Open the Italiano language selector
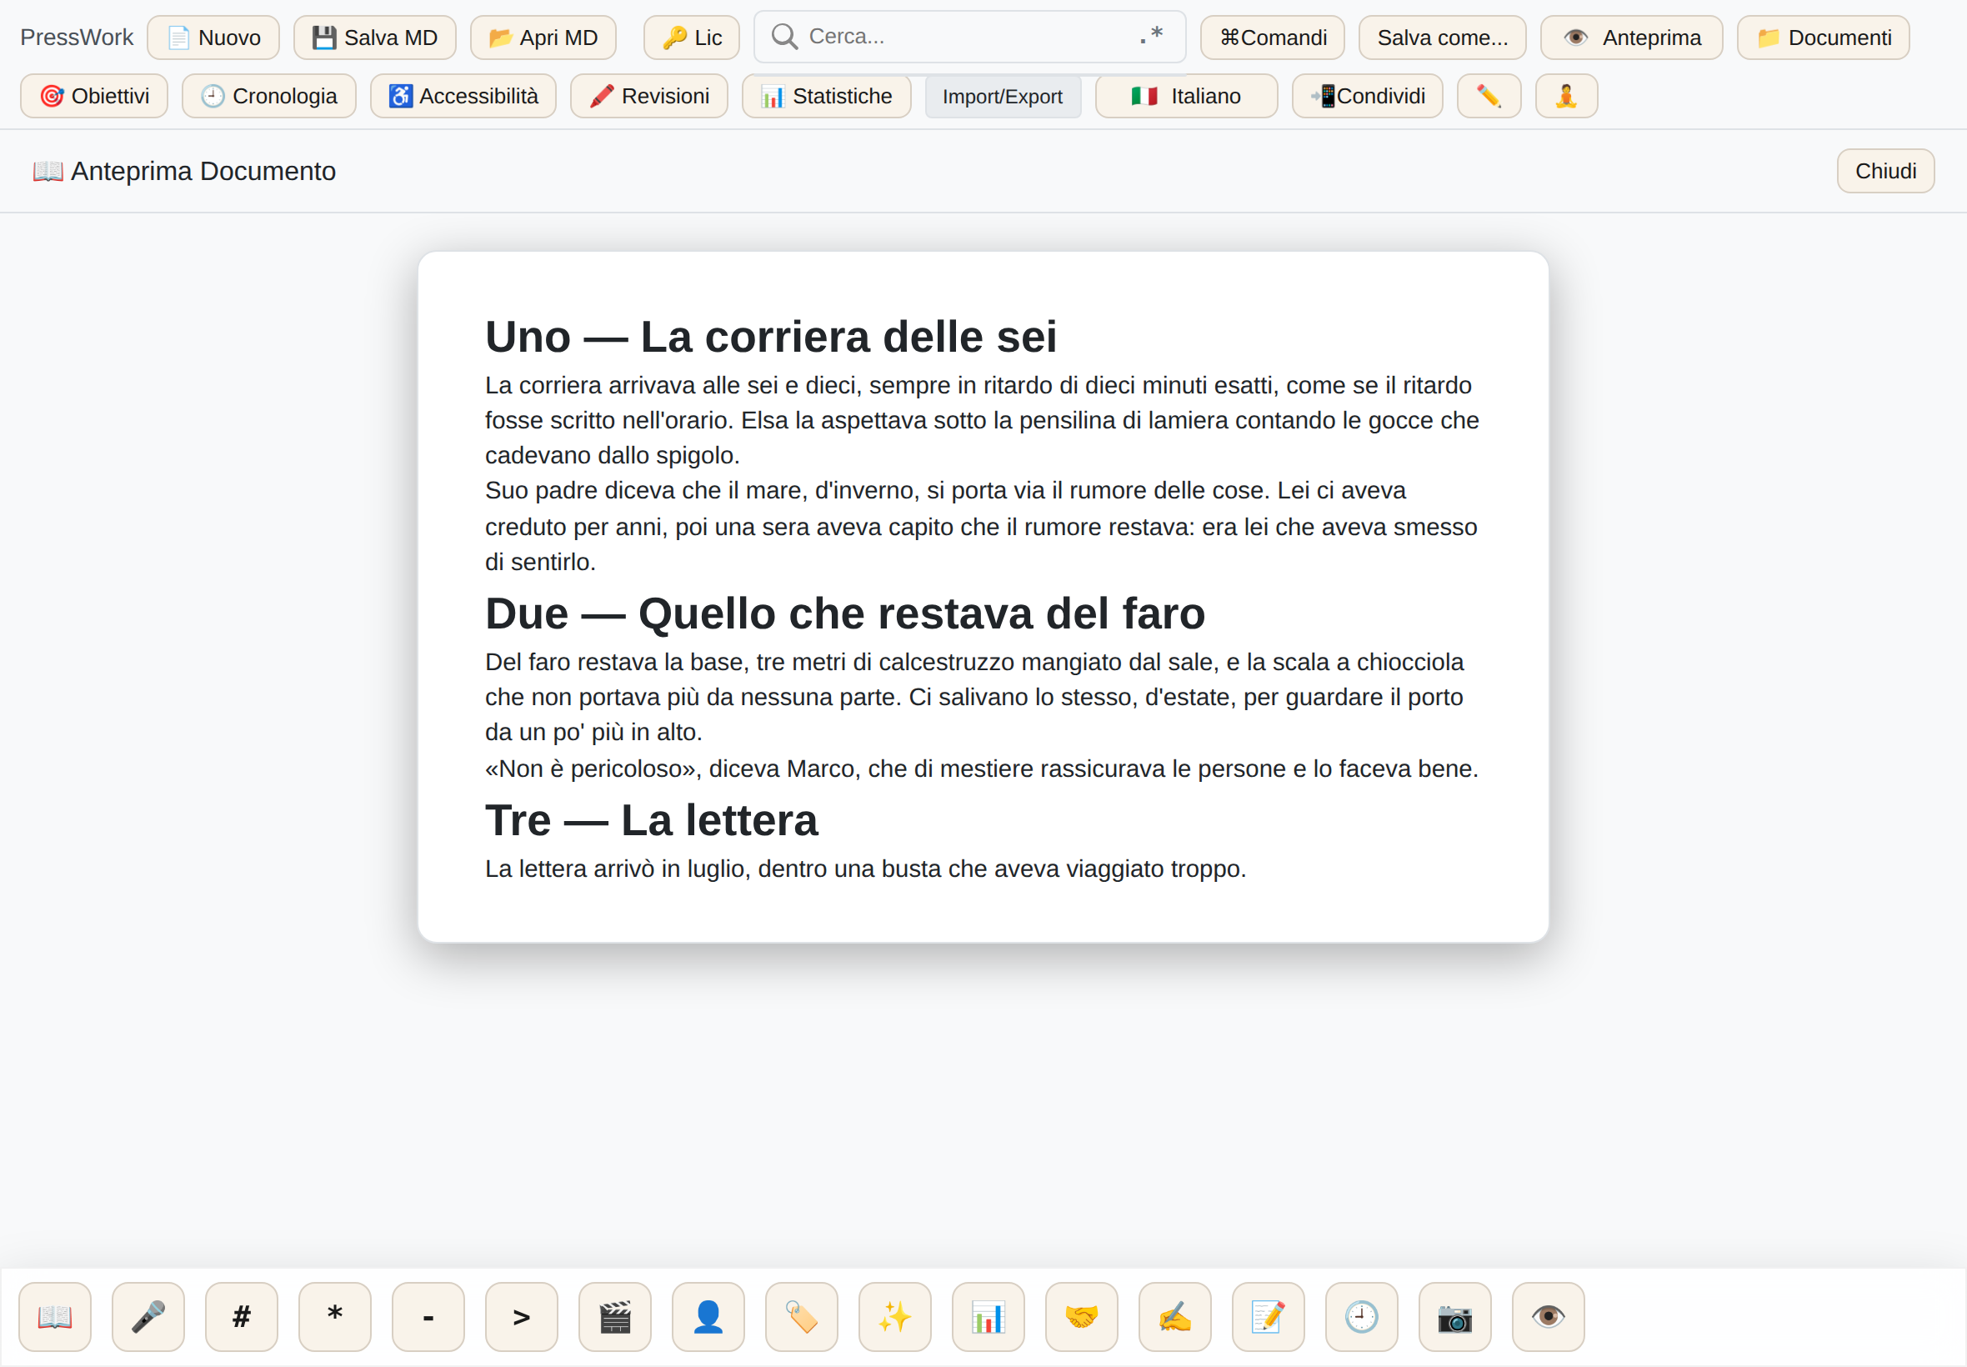This screenshot has height=1367, width=1967. coord(1186,96)
